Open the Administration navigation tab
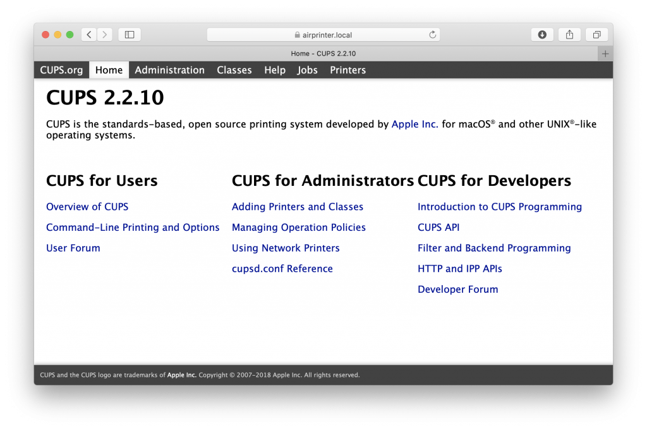This screenshot has height=430, width=647. (x=169, y=70)
